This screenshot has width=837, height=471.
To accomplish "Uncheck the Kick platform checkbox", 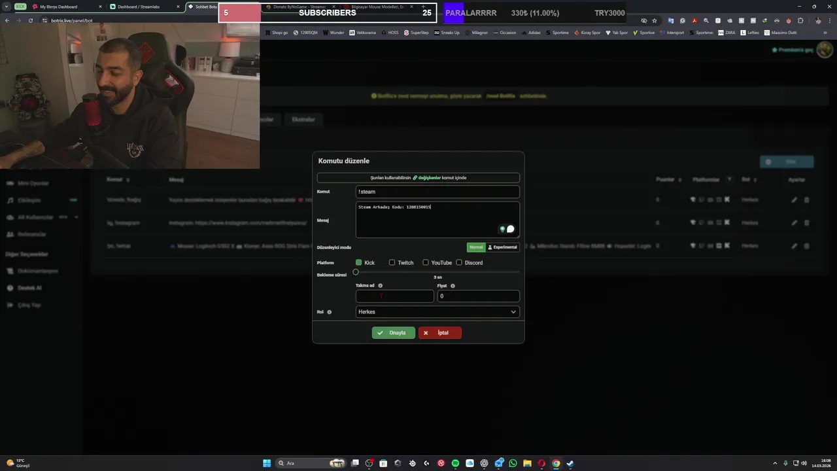I will (358, 262).
